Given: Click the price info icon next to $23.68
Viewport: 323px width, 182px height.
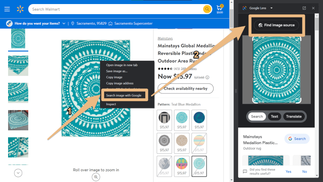Looking at the screenshot, I should [x=207, y=77].
